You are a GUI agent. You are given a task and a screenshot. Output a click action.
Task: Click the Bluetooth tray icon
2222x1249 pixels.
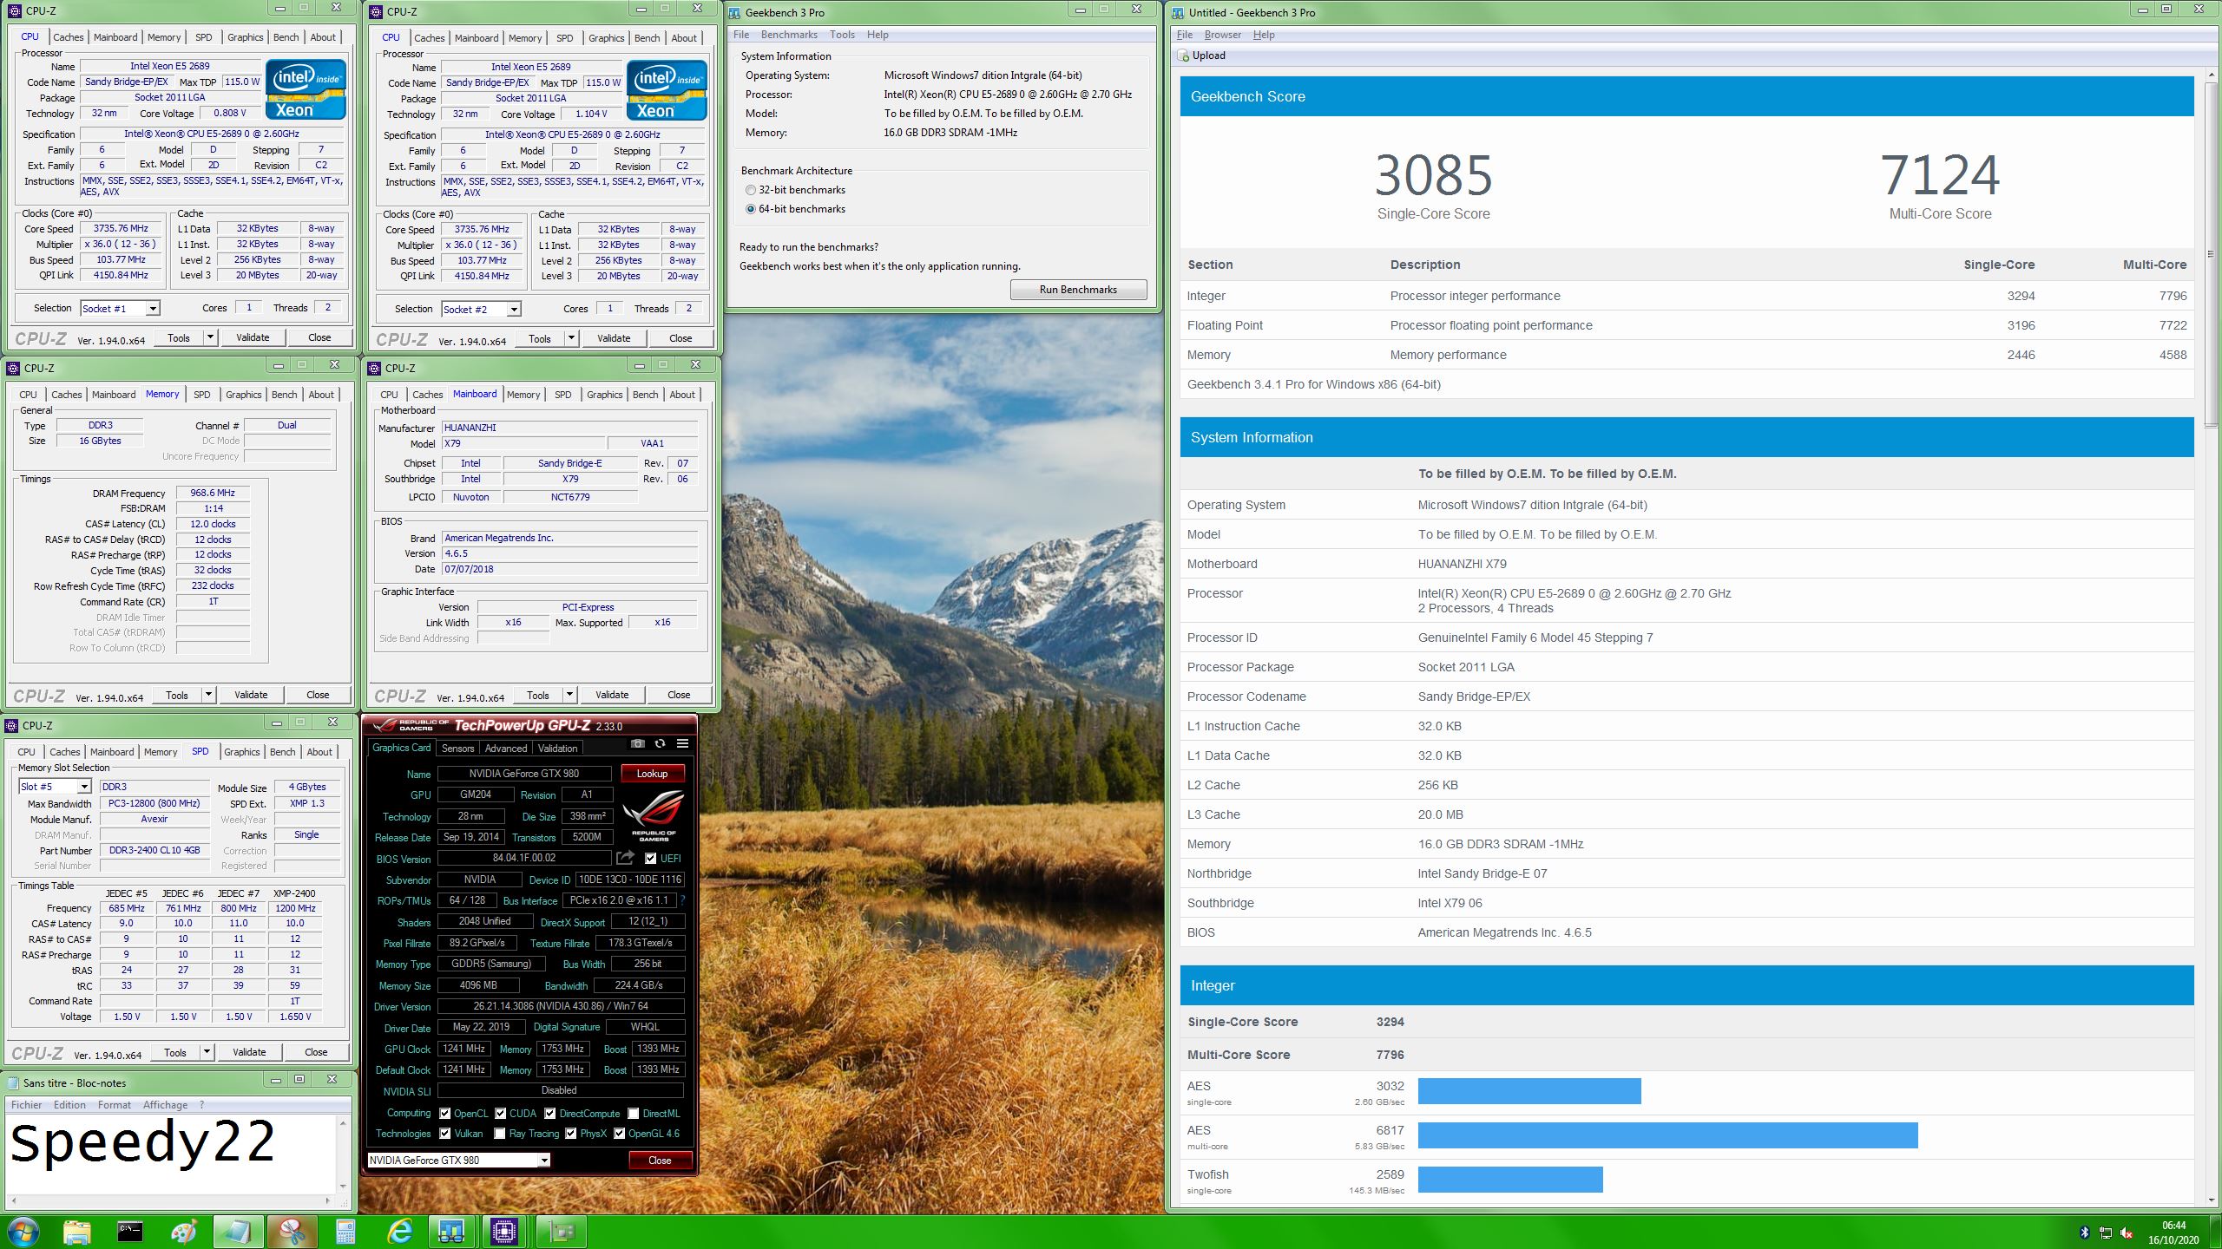pos(2085,1233)
